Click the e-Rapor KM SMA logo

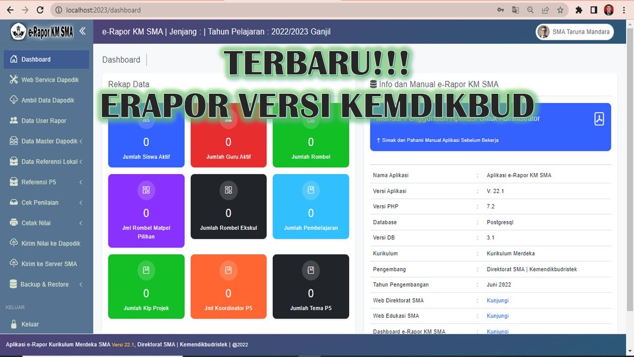click(42, 32)
